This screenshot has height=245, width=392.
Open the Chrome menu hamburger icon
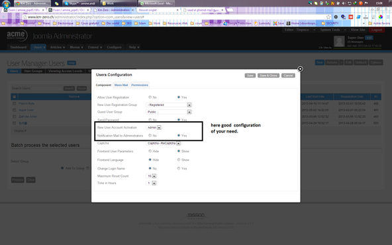click(x=388, y=17)
